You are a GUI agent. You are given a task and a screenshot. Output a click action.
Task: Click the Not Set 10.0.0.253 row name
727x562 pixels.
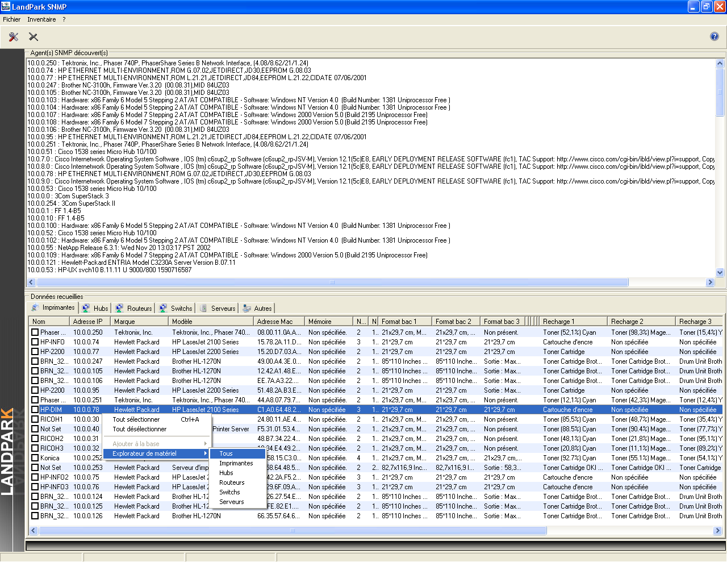tap(51, 468)
